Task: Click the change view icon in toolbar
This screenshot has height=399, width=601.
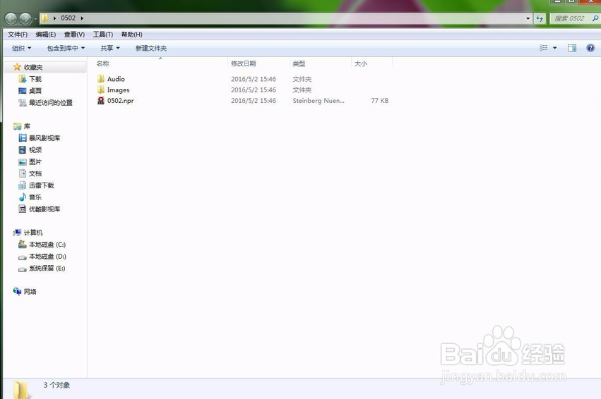Action: point(543,48)
